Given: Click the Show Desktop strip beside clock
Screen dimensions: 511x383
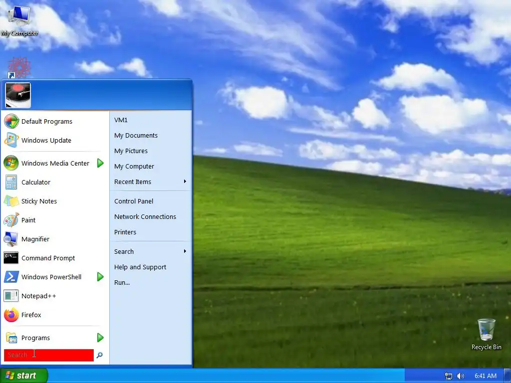Looking at the screenshot, I should [508, 376].
